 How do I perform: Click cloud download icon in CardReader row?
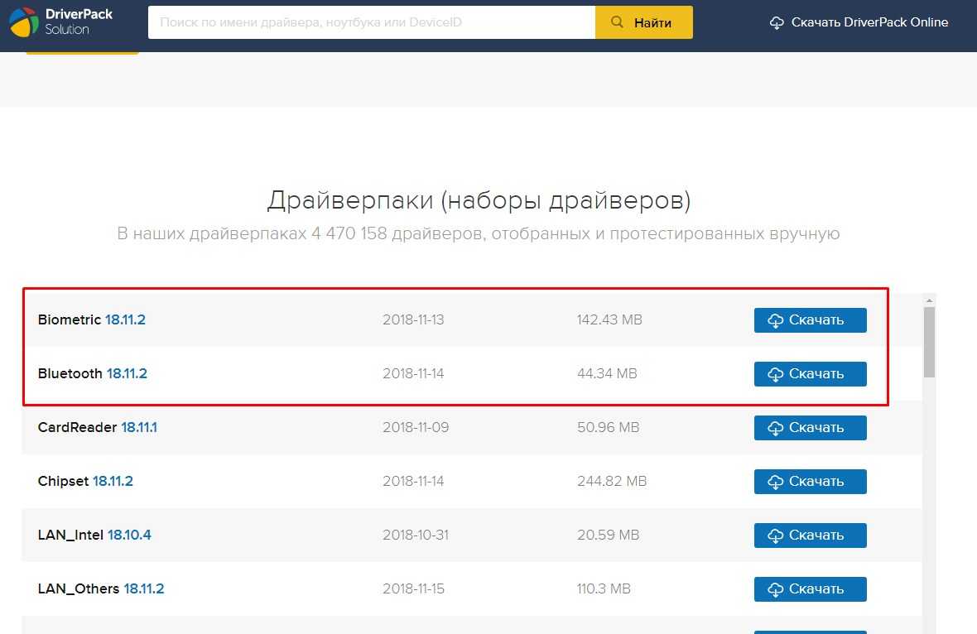(x=776, y=429)
